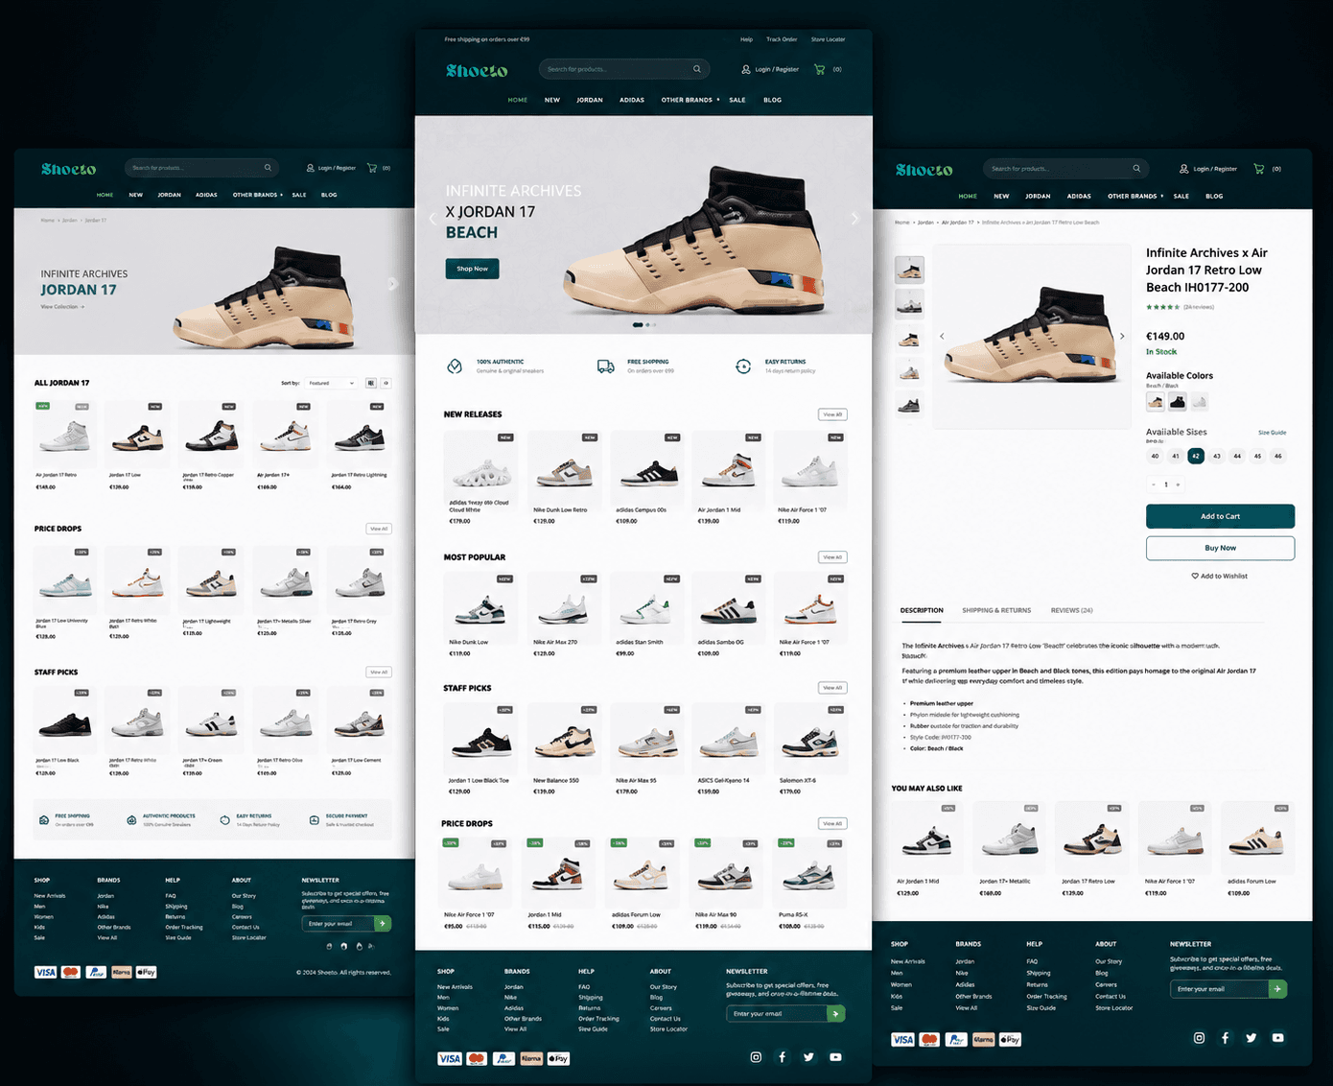Image resolution: width=1333 pixels, height=1086 pixels.
Task: Click Track Order link in center top bar
Action: [x=782, y=39]
